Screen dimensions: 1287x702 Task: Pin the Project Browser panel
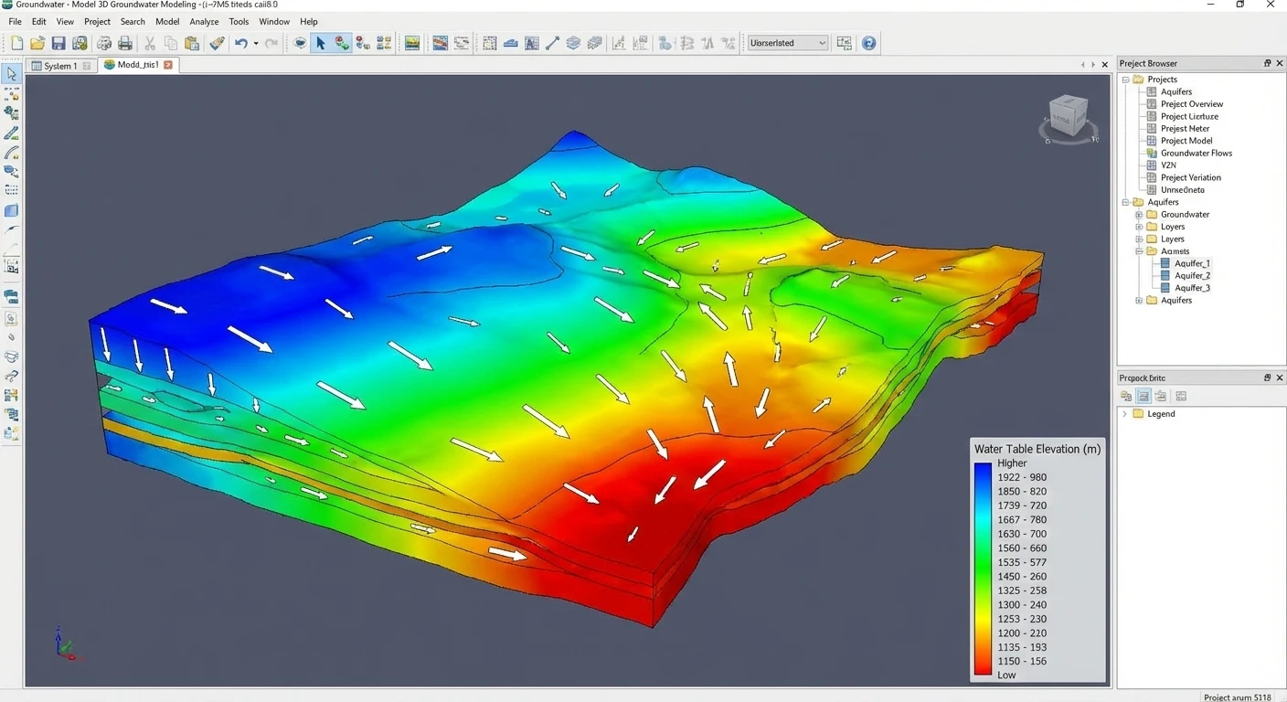[1267, 63]
